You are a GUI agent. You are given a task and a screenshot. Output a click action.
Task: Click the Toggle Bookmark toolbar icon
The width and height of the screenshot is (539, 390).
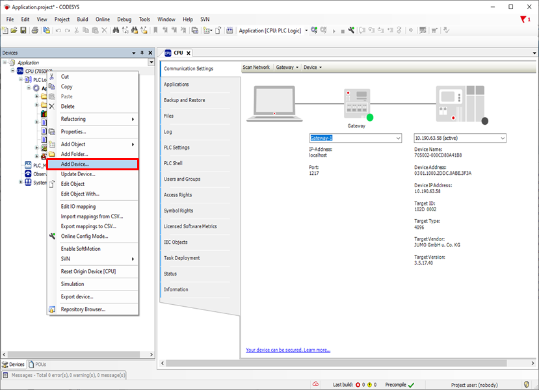(155, 31)
